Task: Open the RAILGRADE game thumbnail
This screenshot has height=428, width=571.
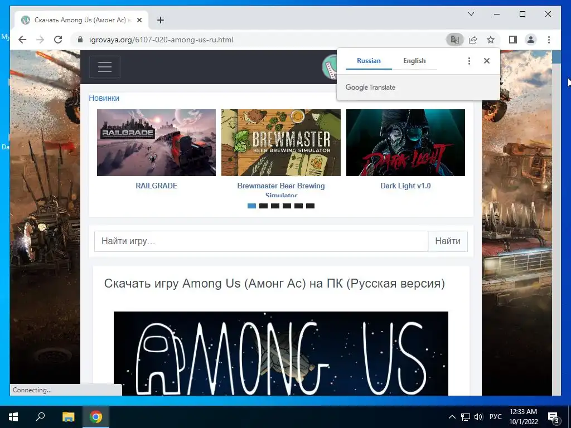Action: point(156,143)
